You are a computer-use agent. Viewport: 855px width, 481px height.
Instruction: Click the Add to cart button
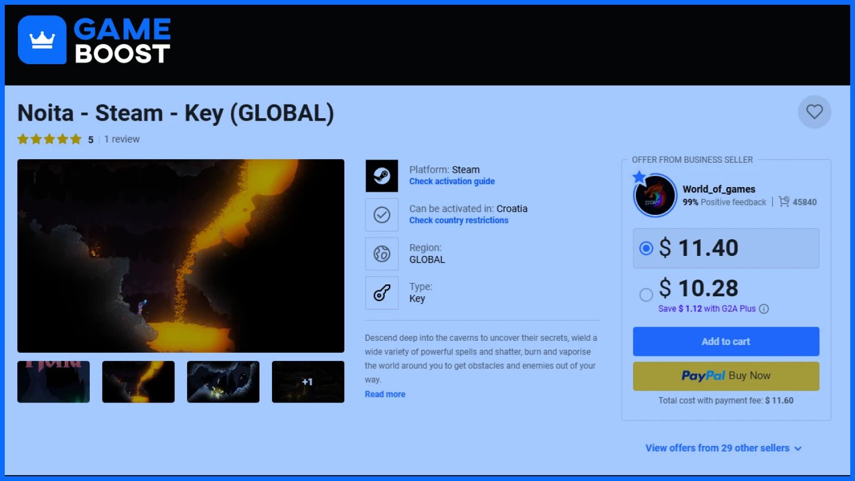tap(726, 341)
